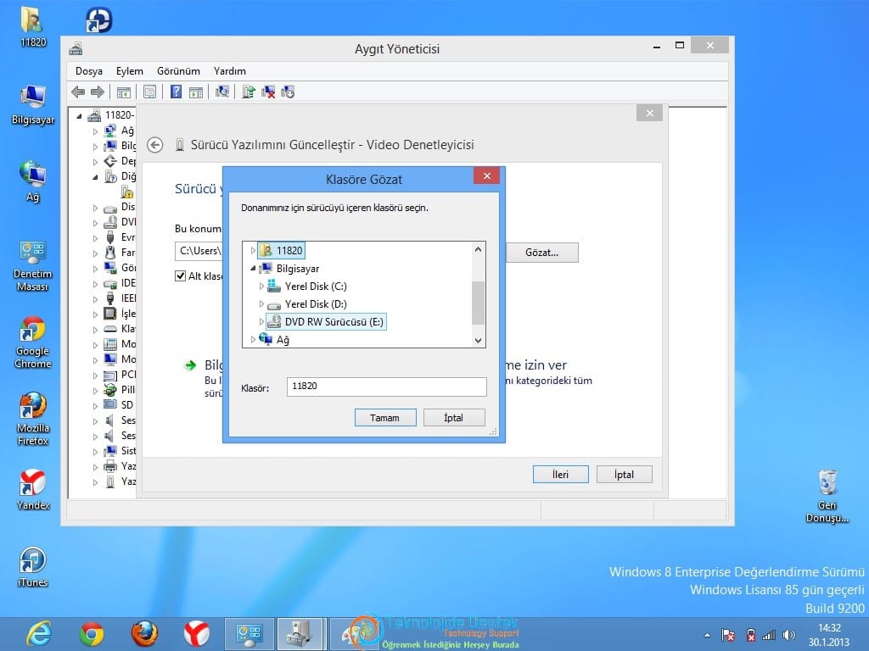
Task: Click the back arrow in Device Manager toolbar
Action: point(78,92)
